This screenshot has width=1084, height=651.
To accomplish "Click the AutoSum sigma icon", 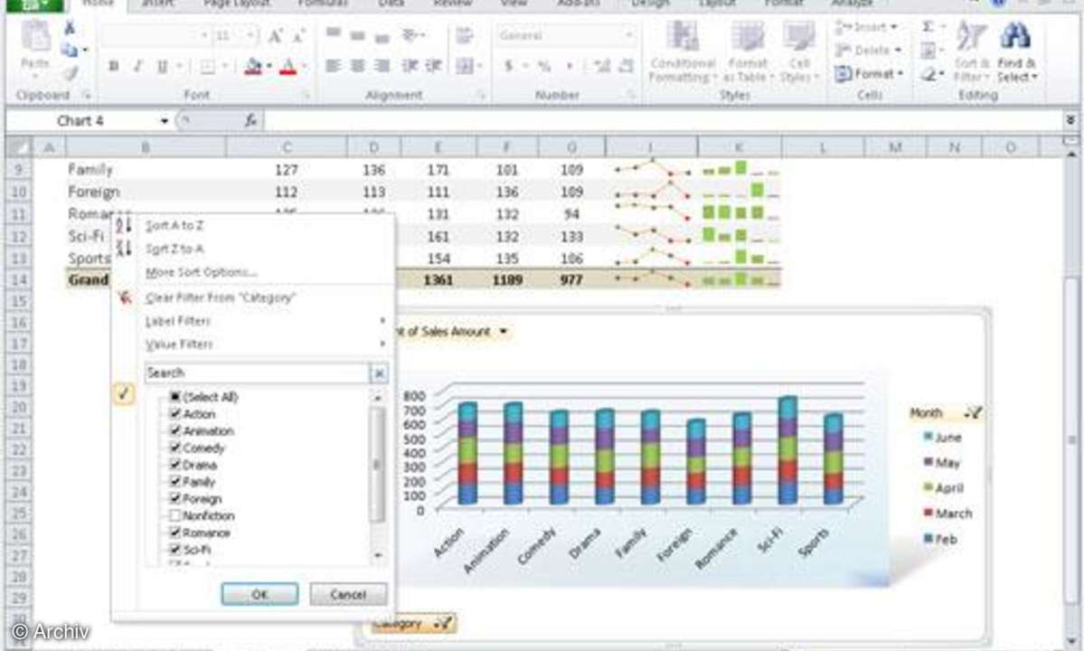I will (928, 27).
